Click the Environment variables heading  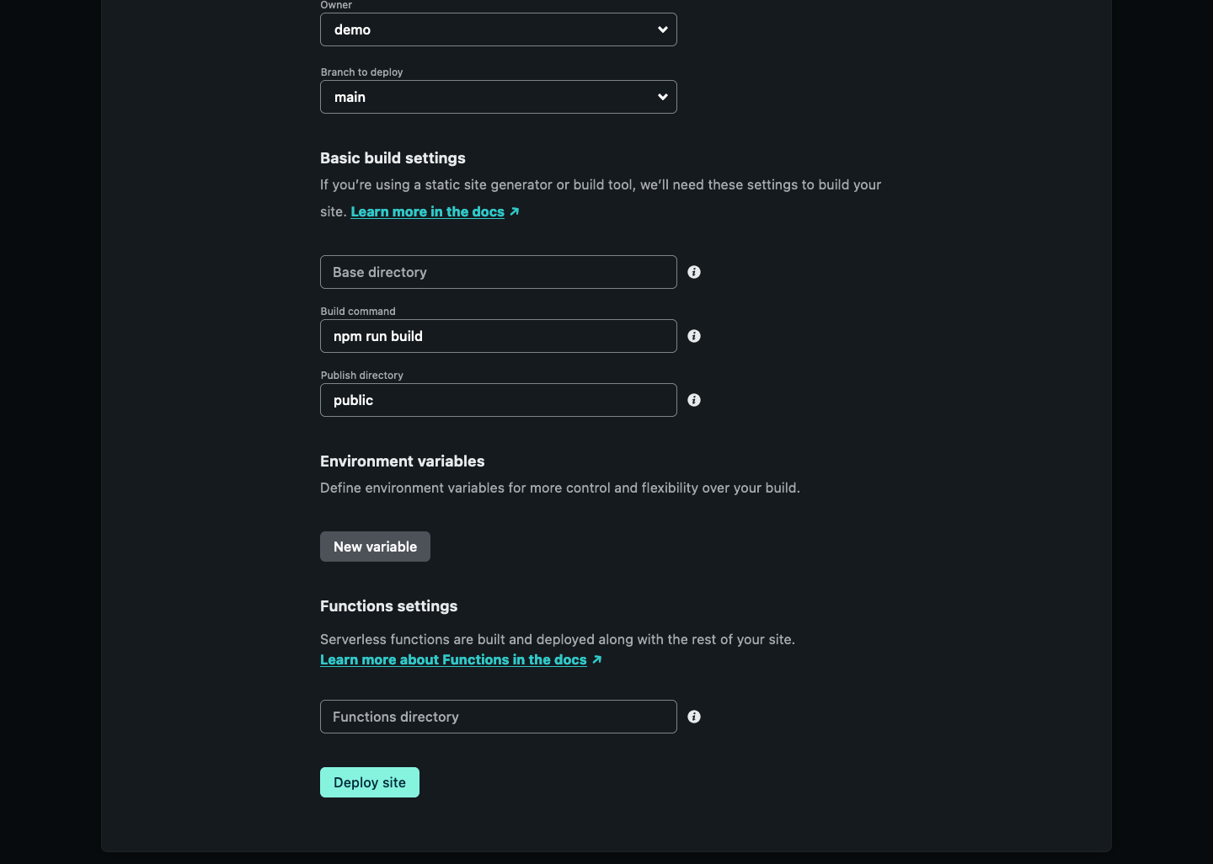click(x=402, y=461)
